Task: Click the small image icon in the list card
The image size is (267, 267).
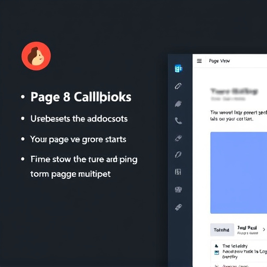Action: (x=216, y=252)
